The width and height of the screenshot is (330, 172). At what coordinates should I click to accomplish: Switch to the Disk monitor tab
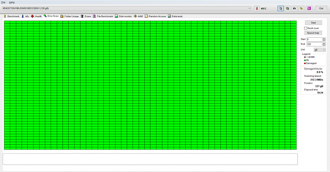124,16
